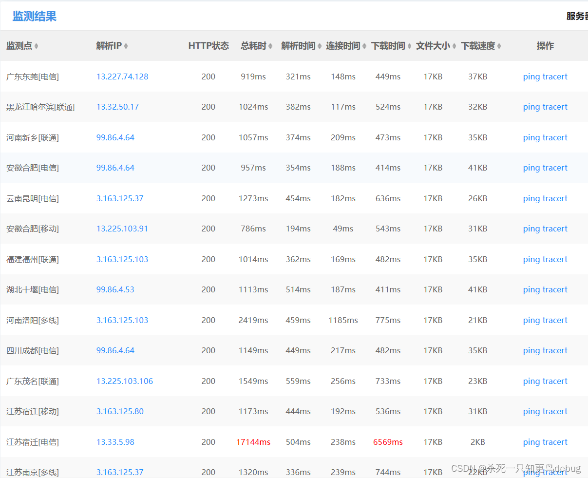
Task: Open 3.163.125.37 link in 云南昆明 row
Action: 120,198
